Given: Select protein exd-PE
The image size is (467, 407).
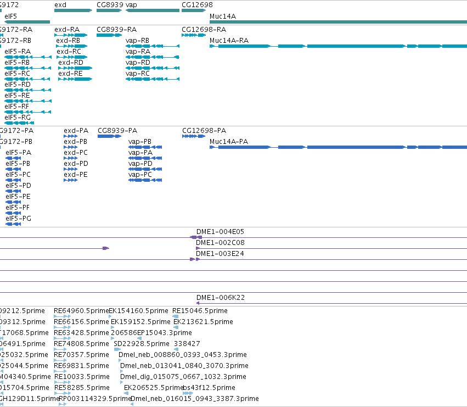Looking at the screenshot, I should point(71,181).
